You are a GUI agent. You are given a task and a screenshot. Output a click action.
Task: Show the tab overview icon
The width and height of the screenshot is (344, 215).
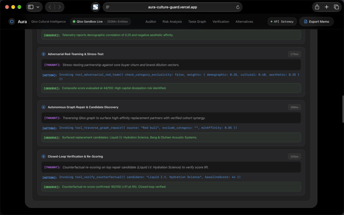(336, 7)
